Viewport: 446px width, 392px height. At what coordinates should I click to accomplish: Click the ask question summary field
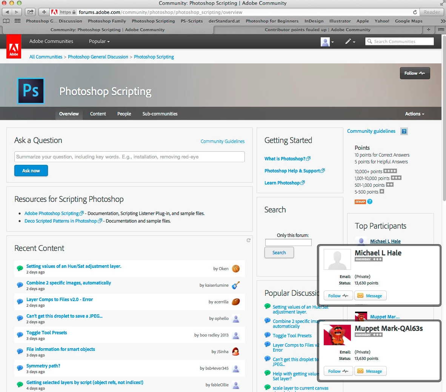click(x=129, y=157)
